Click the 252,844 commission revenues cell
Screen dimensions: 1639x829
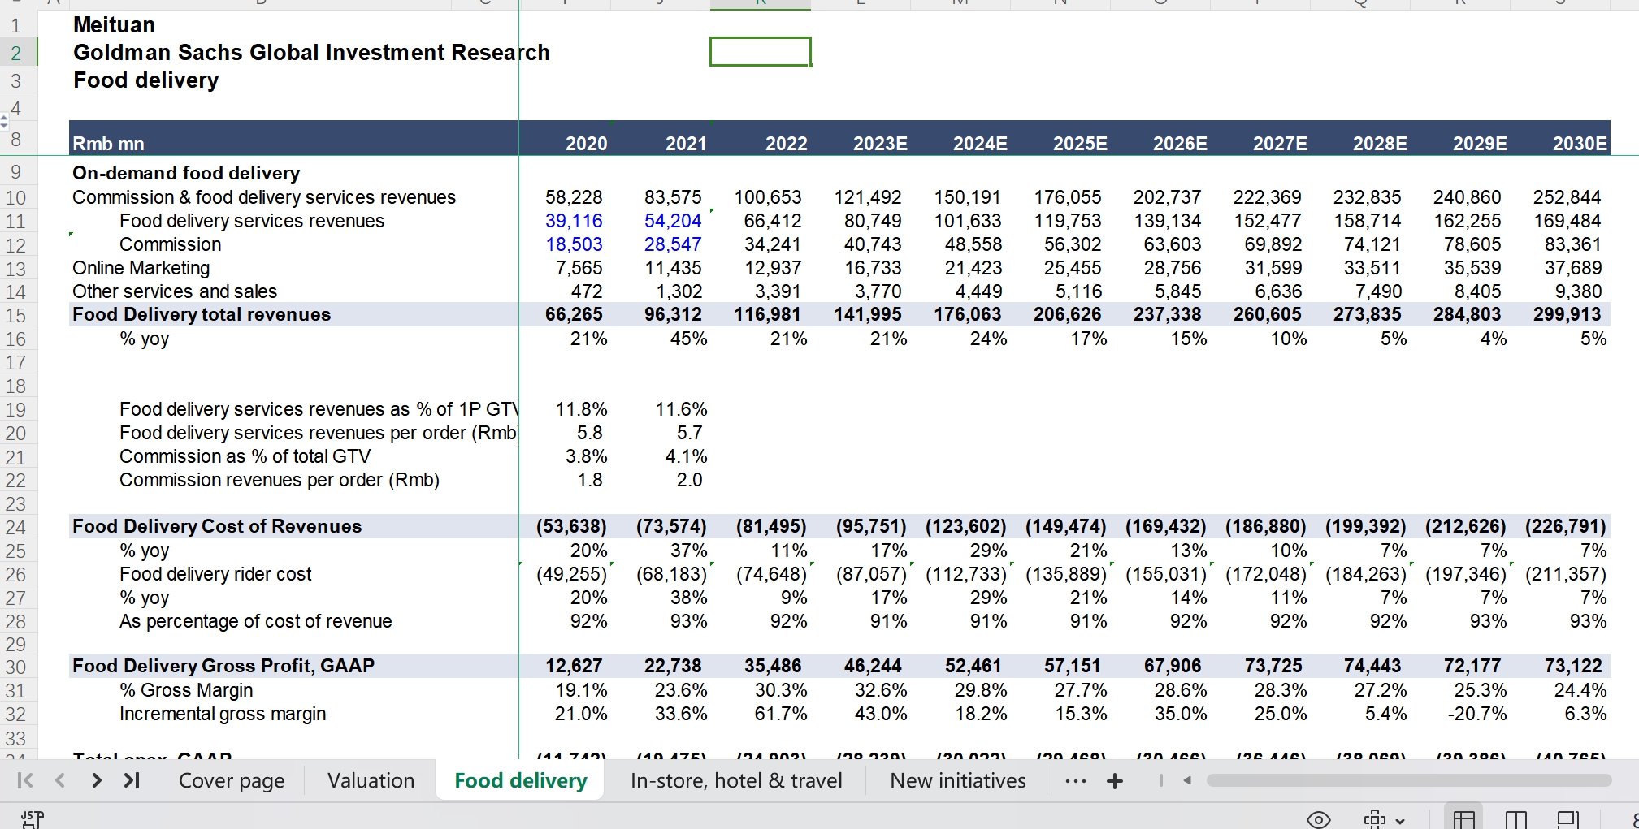tap(1567, 197)
